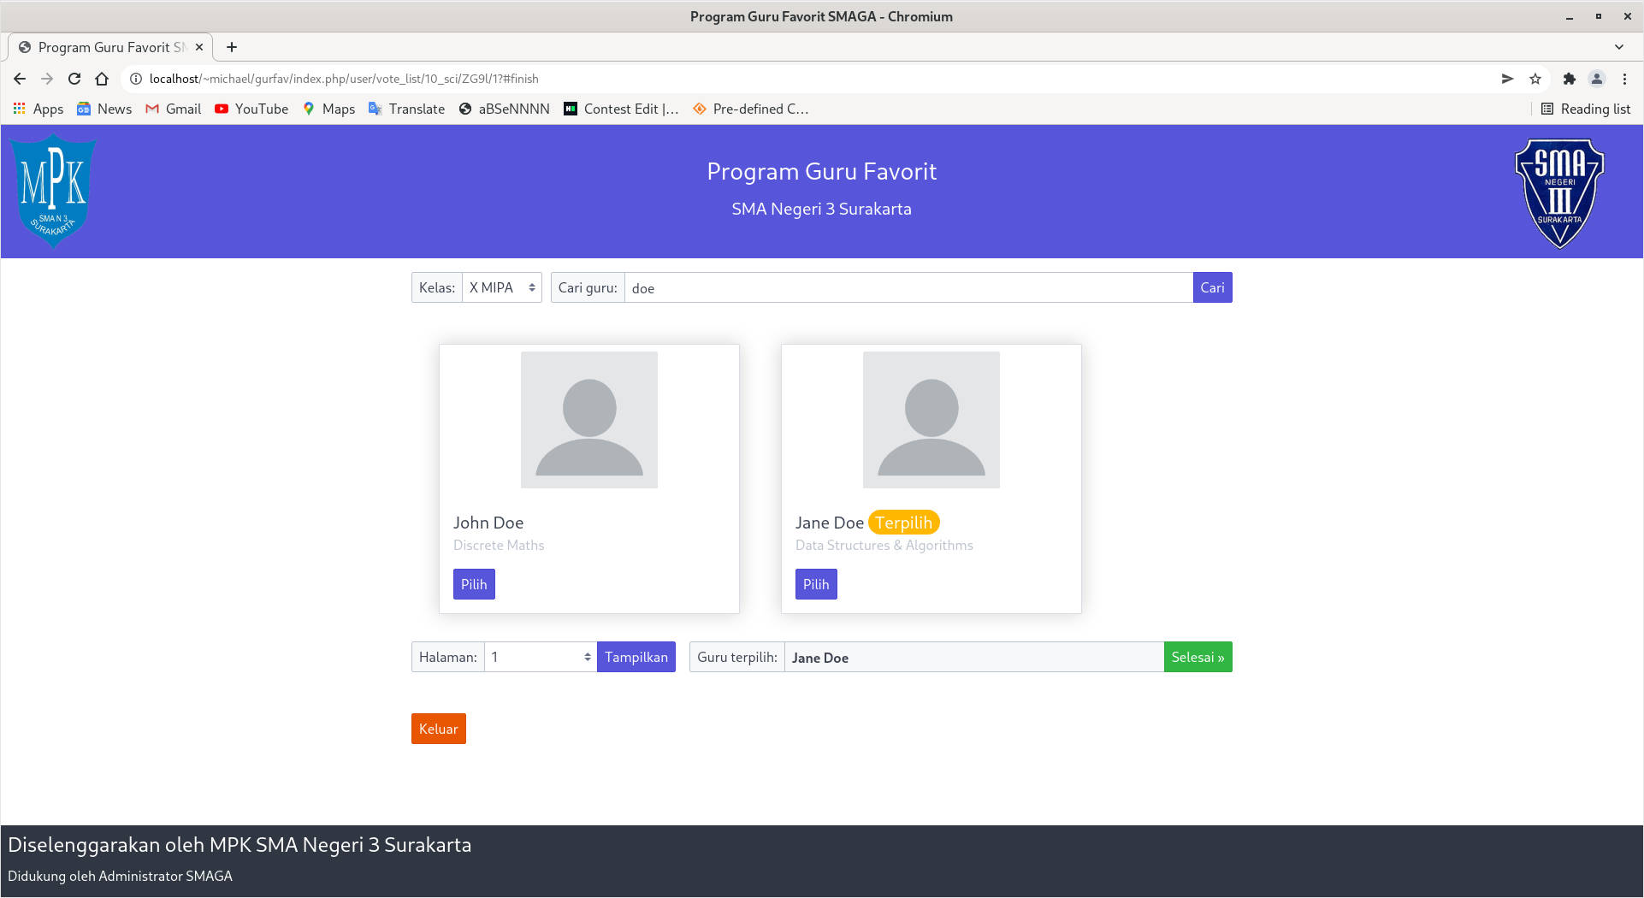Go to browser home page icon
The width and height of the screenshot is (1644, 898).
pyautogui.click(x=102, y=79)
